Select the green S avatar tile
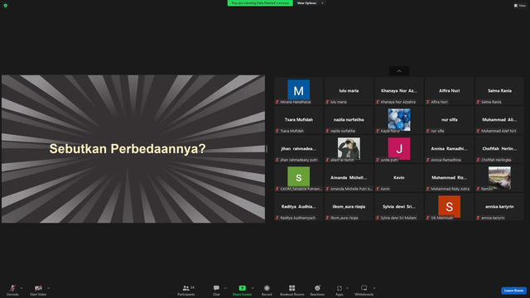Image resolution: width=530 pixels, height=298 pixels. (298, 178)
